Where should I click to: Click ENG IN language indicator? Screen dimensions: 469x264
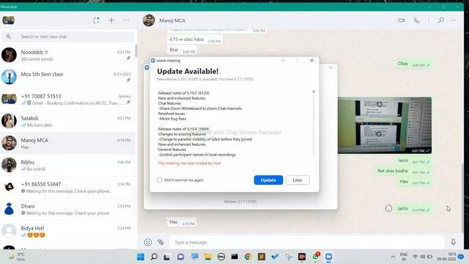pos(404,257)
